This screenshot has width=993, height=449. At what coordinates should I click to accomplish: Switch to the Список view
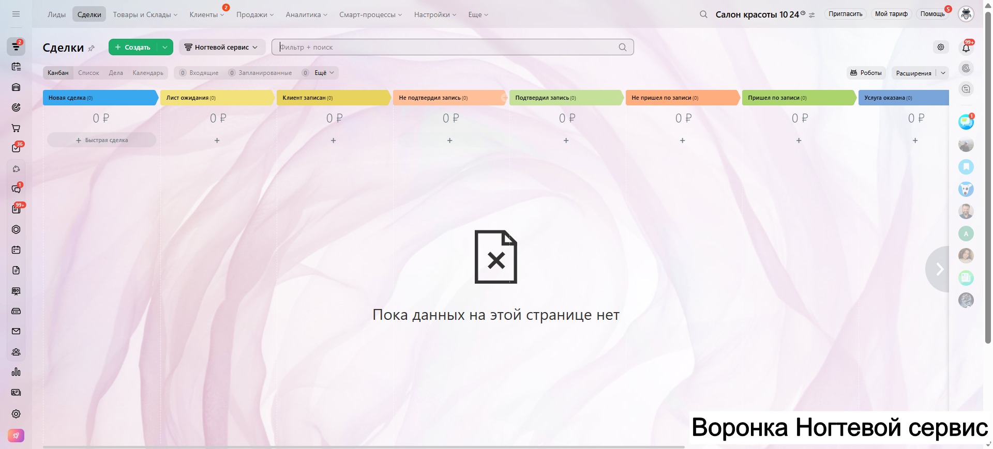[88, 73]
